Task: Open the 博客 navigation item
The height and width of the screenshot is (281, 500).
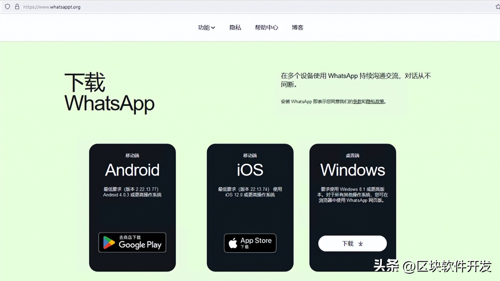Action: [297, 28]
